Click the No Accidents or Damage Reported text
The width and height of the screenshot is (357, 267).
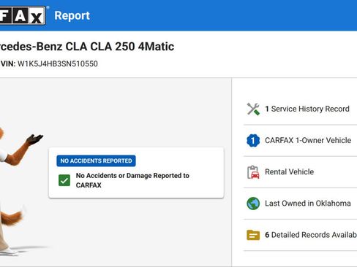pos(132,180)
